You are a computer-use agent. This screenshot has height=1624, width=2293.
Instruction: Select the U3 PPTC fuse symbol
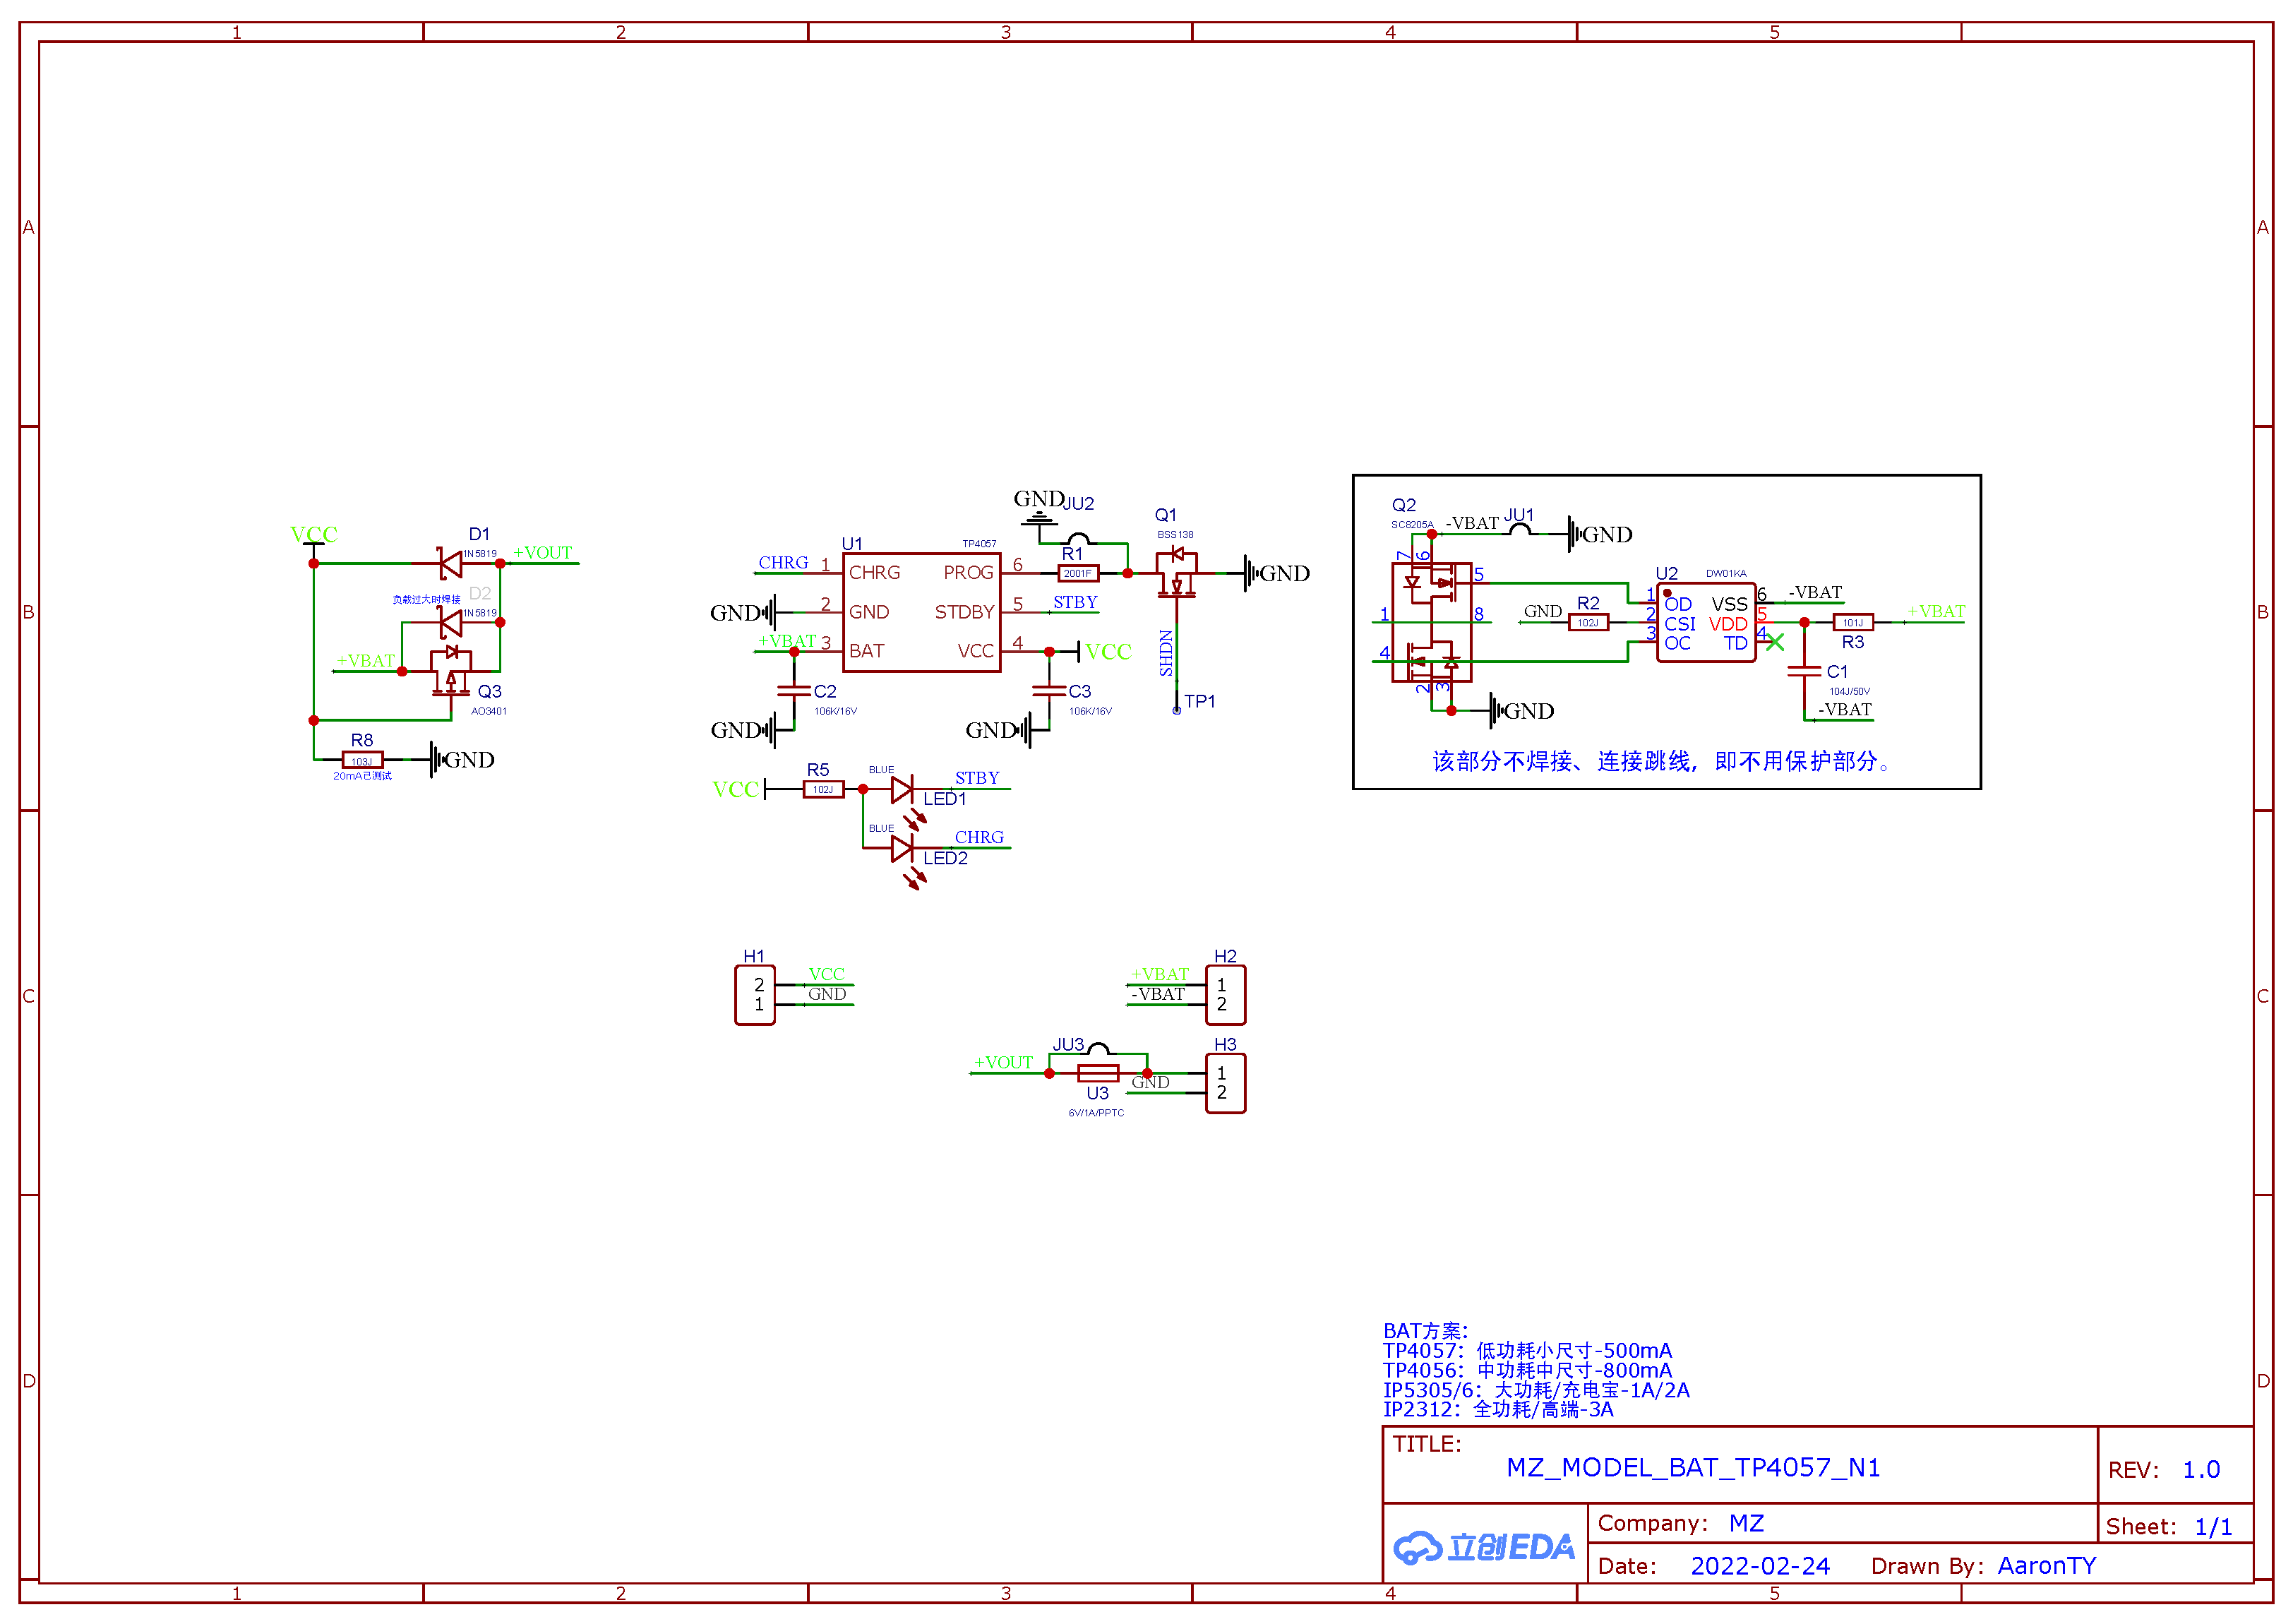(1098, 1074)
